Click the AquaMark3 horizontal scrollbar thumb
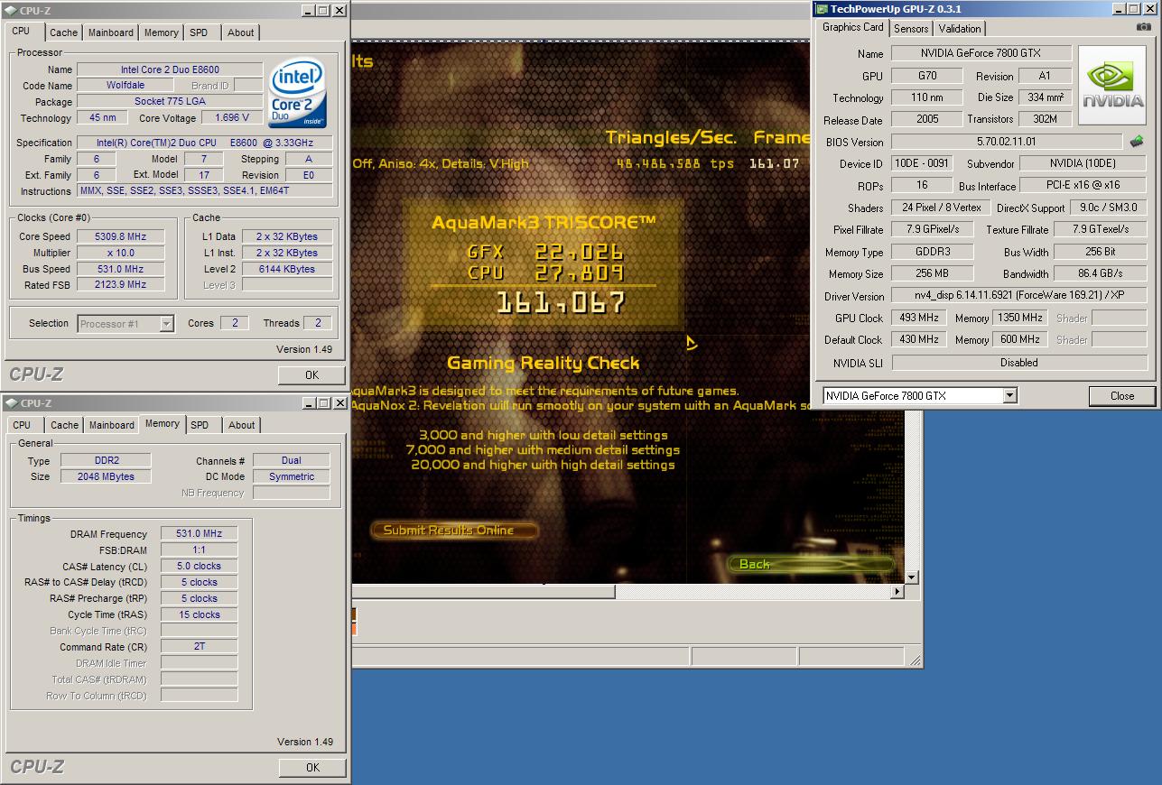The height and width of the screenshot is (785, 1162). pyautogui.click(x=483, y=592)
